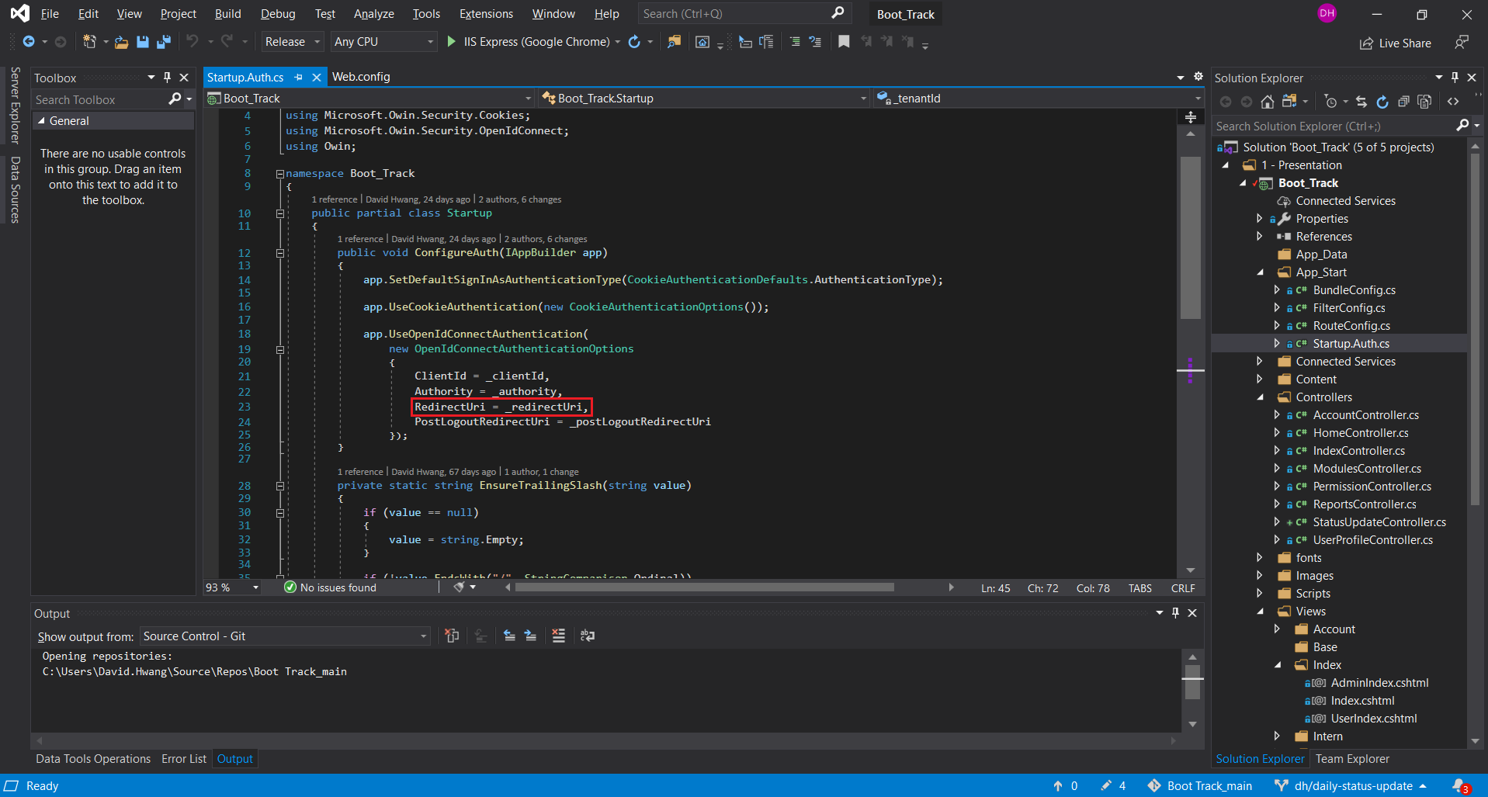This screenshot has width=1488, height=797.
Task: Click the Live Share icon
Action: (1366, 43)
